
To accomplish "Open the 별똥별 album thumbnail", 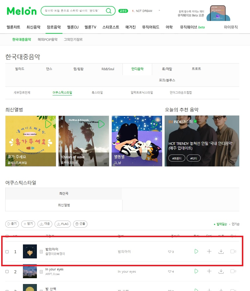I will point(137,141).
